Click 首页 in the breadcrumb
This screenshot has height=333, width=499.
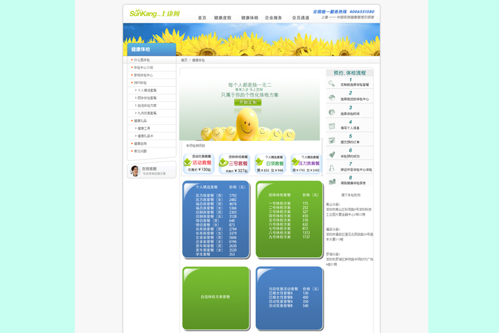[x=184, y=60]
